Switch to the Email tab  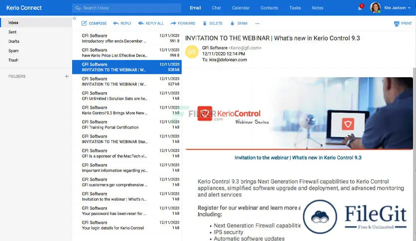[195, 8]
